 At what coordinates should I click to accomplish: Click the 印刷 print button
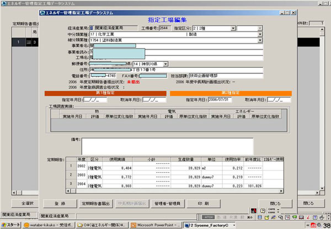204,204
